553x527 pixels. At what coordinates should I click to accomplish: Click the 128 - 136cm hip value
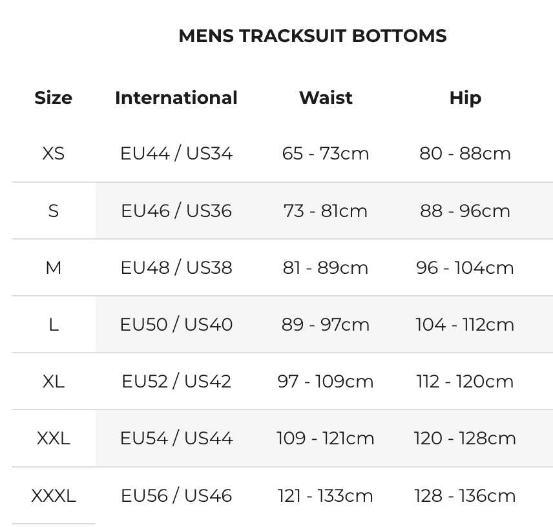click(465, 496)
